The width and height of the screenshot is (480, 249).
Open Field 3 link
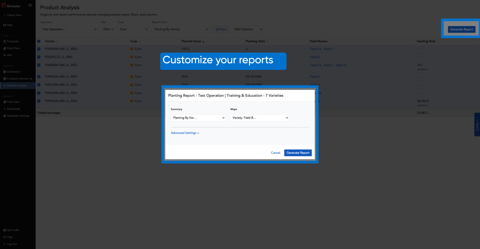pyautogui.click(x=315, y=77)
